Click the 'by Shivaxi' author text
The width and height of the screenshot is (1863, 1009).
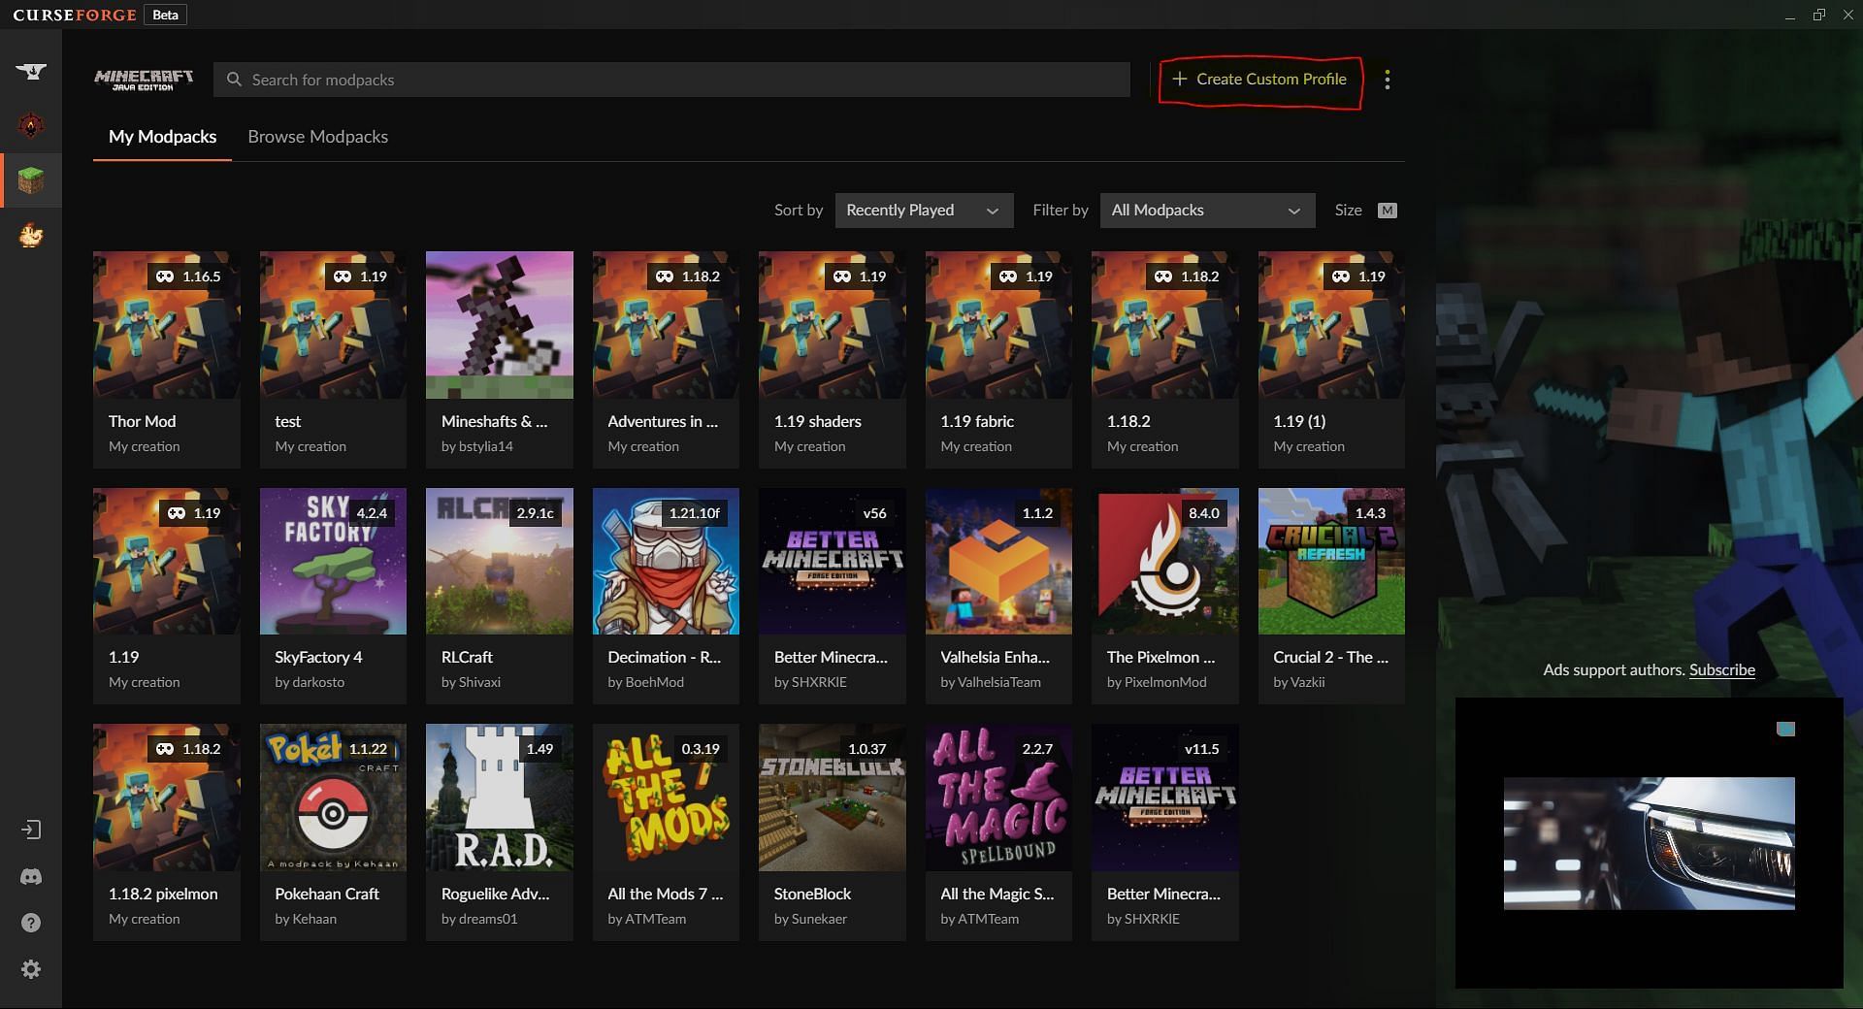[471, 682]
